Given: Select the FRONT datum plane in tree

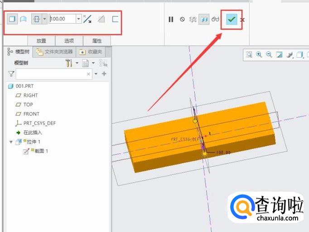Looking at the screenshot, I should pyautogui.click(x=31, y=114).
